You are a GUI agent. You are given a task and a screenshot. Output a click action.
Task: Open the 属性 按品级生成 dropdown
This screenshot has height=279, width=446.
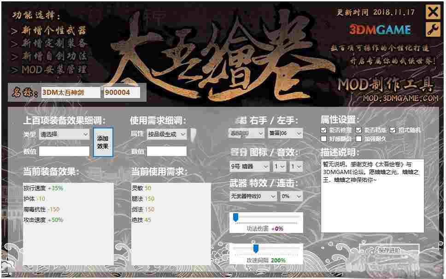(167, 134)
